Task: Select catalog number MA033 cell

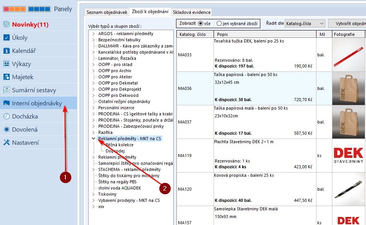Action: point(195,55)
